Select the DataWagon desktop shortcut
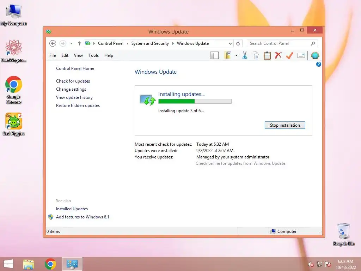The width and height of the screenshot is (361, 271). point(14,51)
